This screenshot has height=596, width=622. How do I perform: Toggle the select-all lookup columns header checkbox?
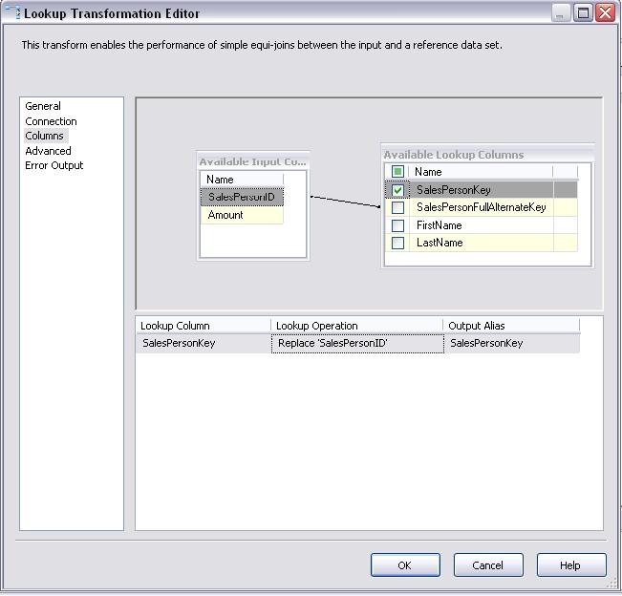[398, 172]
